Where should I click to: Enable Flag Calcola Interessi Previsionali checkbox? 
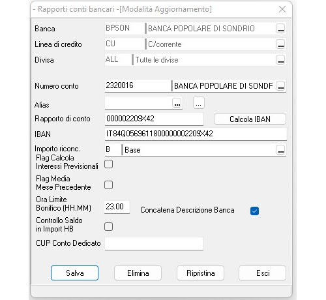108,164
